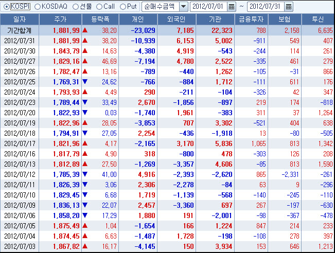This screenshot has width=335, height=253.
Task: Click the 6,153 외국인 value
Action: pyautogui.click(x=185, y=41)
